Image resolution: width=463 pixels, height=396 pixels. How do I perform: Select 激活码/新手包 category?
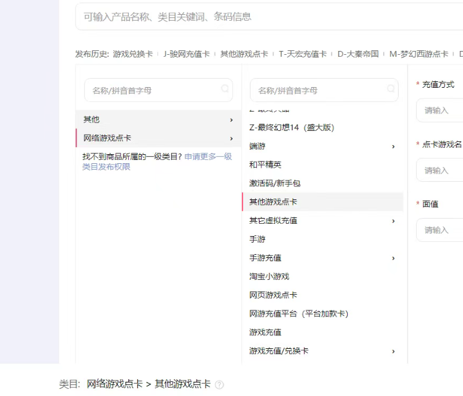pos(274,184)
